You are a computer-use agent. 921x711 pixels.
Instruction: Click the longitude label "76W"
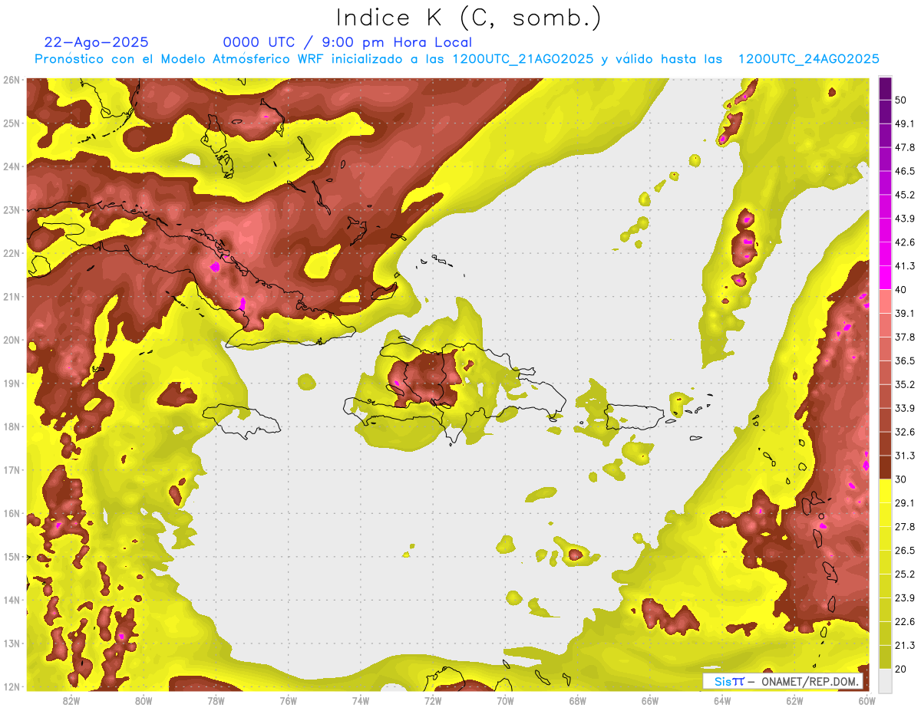288,700
